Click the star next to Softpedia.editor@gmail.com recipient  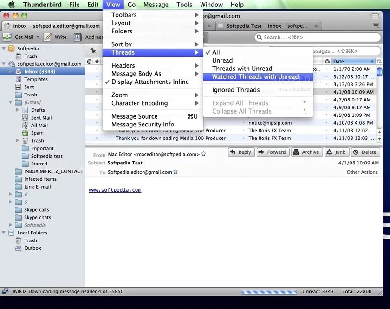pyautogui.click(x=175, y=172)
